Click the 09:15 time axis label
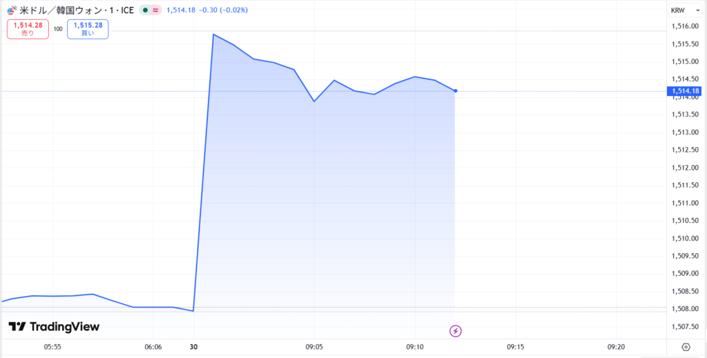Viewport: 707px width, 358px height. [515, 346]
